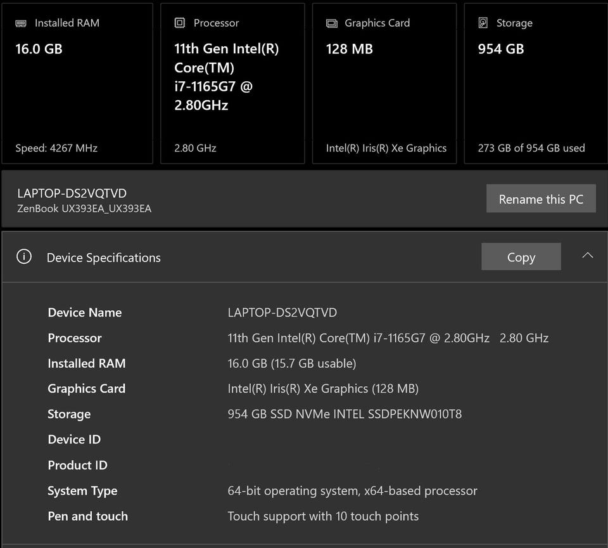Click the Storage row label in specifications
The height and width of the screenshot is (548, 608).
point(69,414)
